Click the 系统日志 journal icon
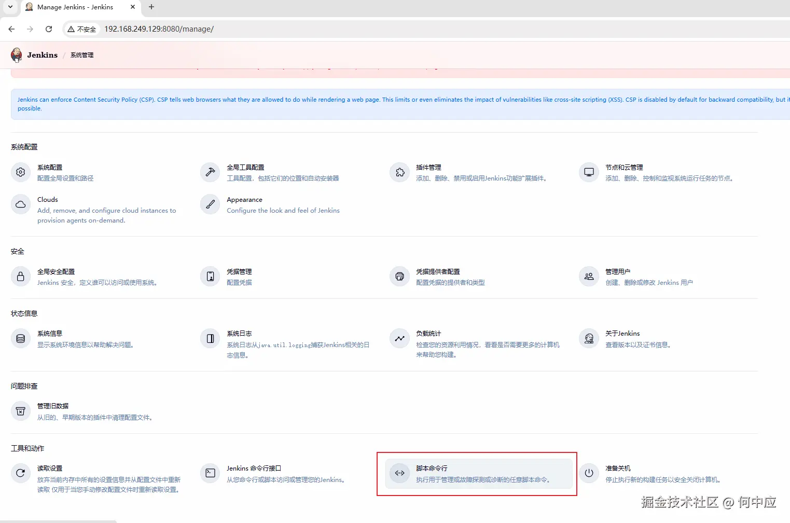 click(210, 339)
